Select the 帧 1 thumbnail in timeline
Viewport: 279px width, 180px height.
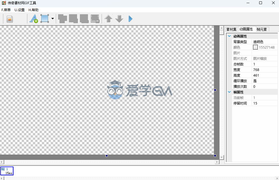tap(7, 171)
